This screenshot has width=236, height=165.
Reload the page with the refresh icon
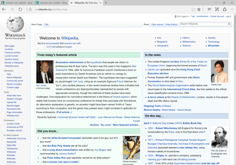click(20, 9)
